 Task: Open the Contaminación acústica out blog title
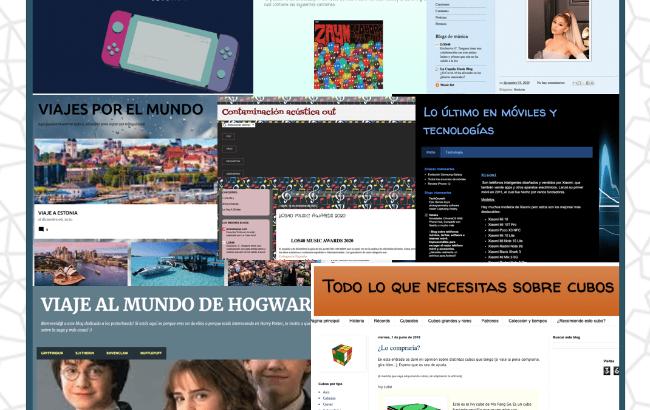click(x=279, y=112)
